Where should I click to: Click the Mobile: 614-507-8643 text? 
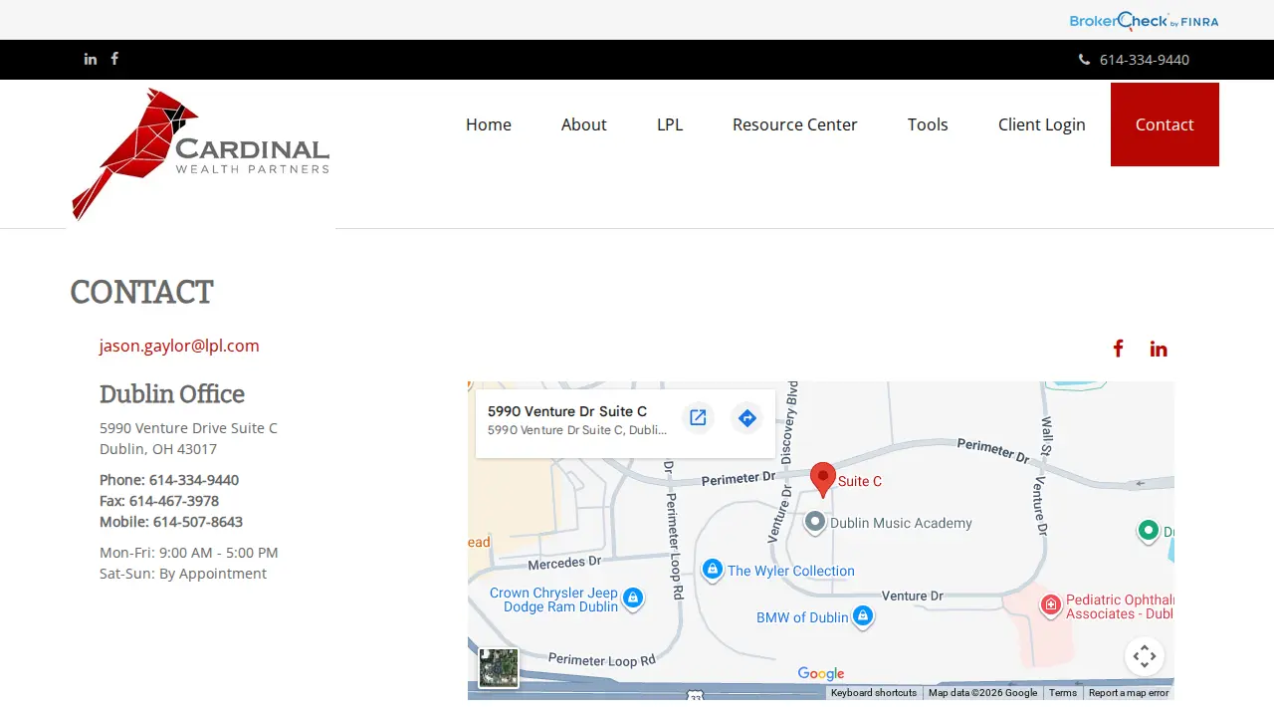(171, 522)
